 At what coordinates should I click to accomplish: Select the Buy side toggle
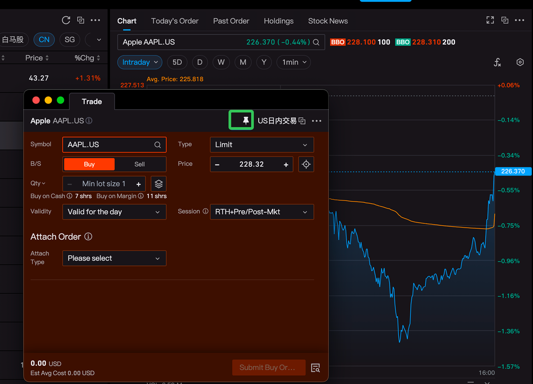[x=89, y=164]
